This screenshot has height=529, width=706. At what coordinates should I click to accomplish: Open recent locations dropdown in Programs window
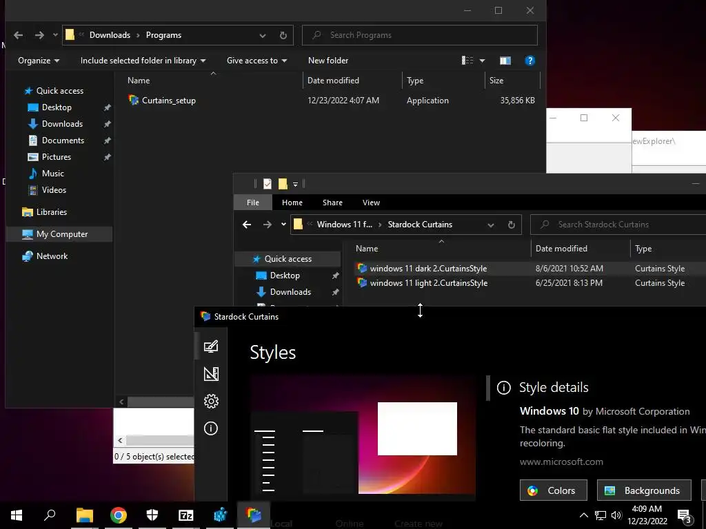(55, 35)
